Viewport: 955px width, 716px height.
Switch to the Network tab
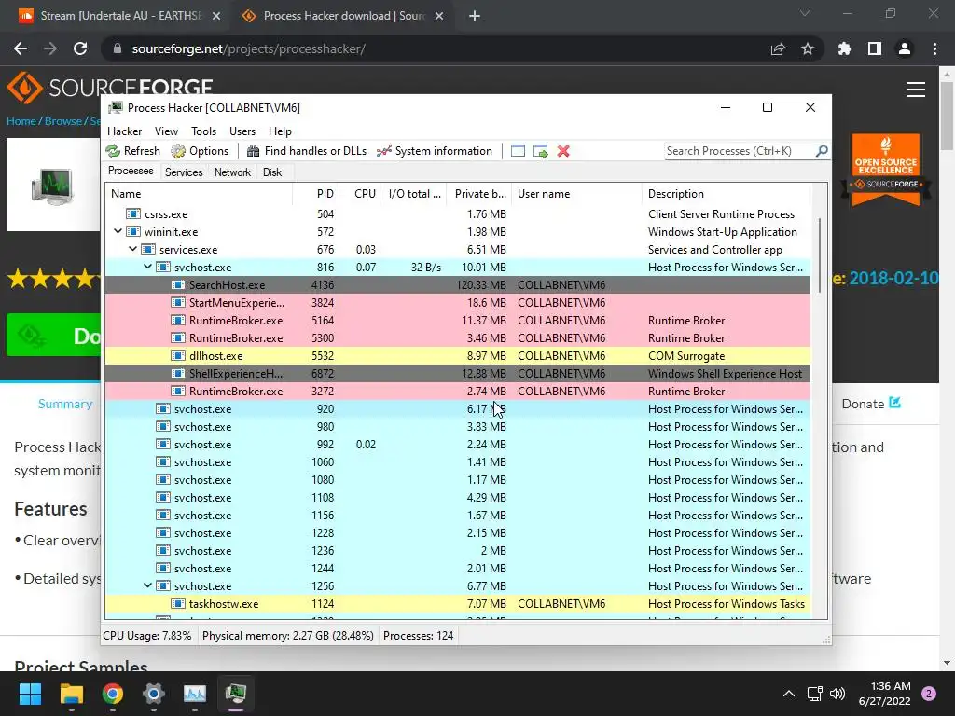(232, 172)
